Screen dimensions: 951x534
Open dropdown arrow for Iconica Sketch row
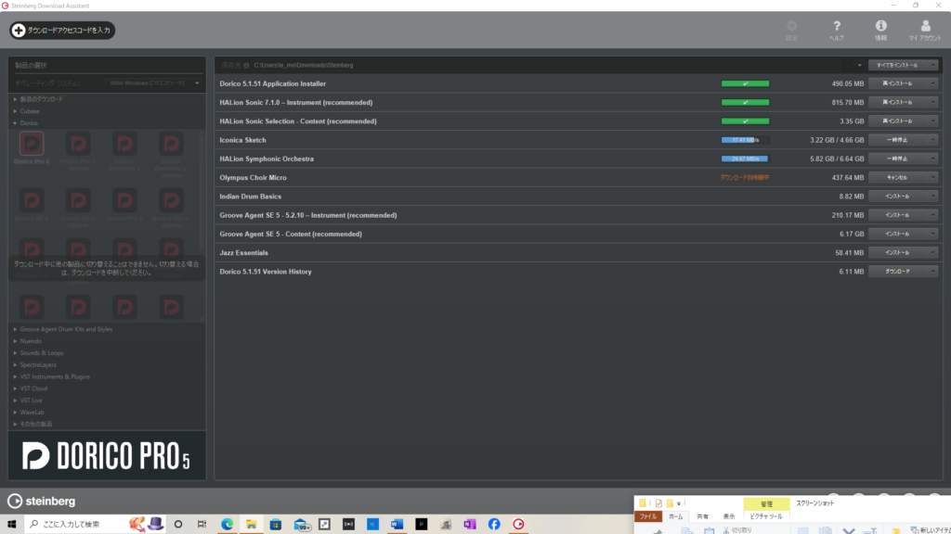(932, 140)
